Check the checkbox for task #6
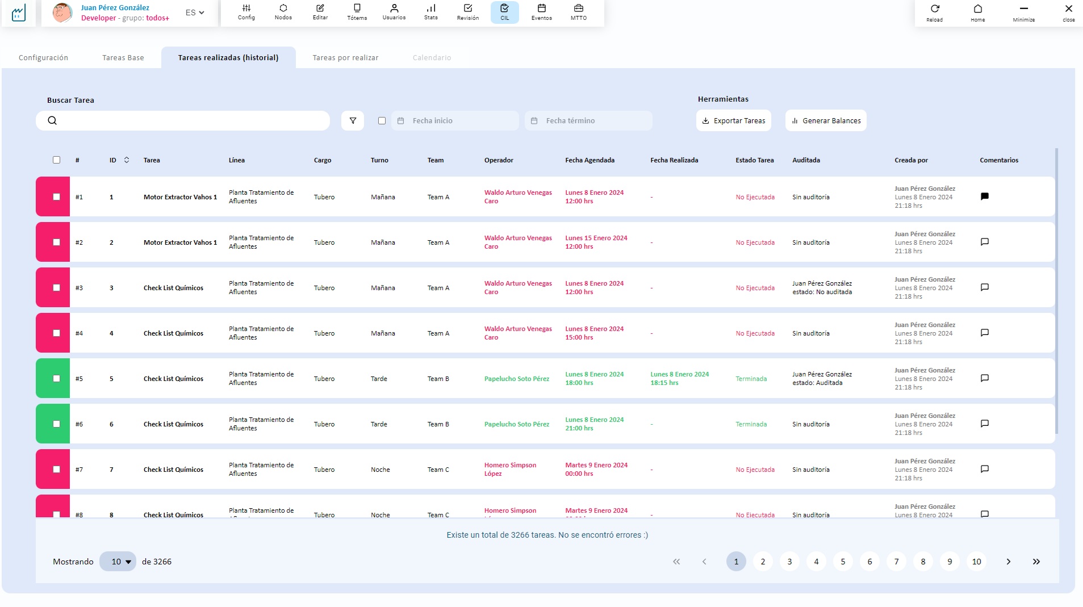This screenshot has height=607, width=1083. click(x=56, y=424)
